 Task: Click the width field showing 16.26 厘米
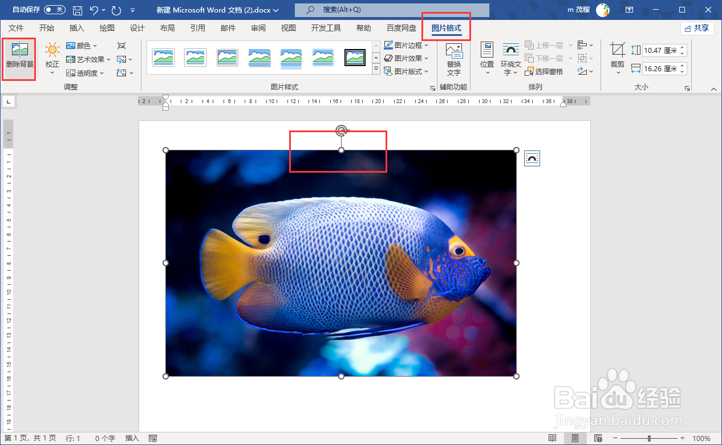[x=660, y=69]
